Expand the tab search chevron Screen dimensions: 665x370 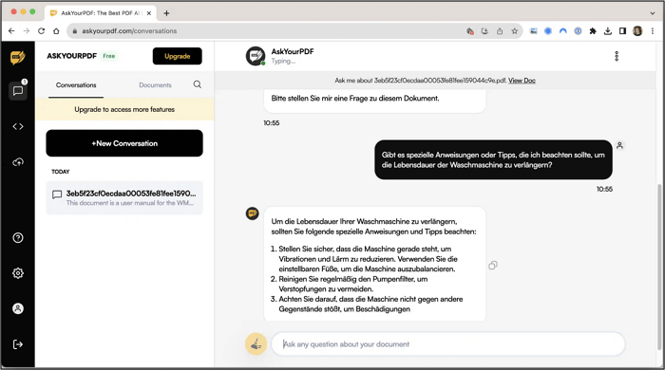(653, 13)
